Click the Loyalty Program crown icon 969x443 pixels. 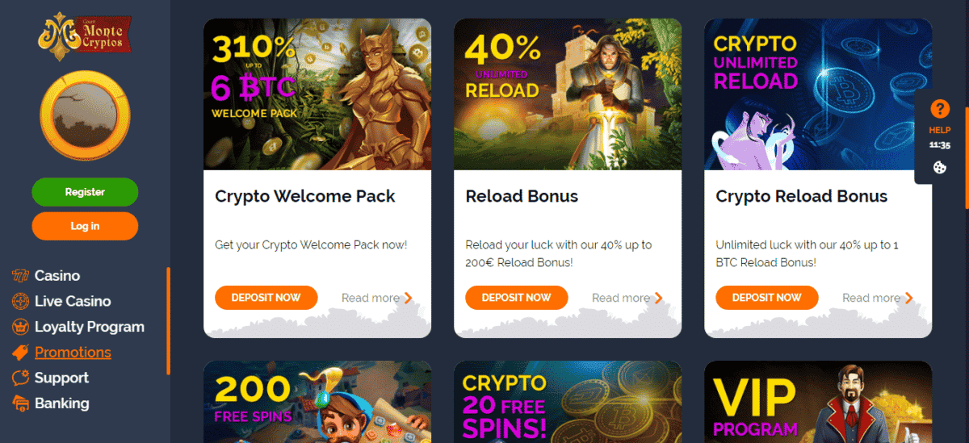click(20, 327)
